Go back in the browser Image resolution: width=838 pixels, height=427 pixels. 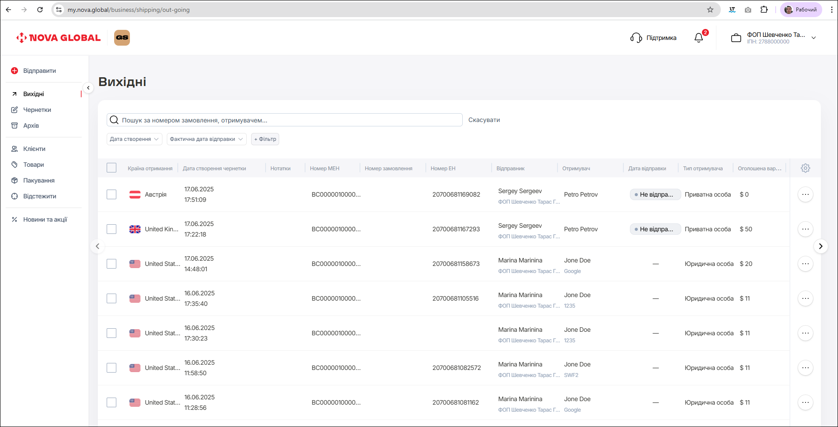coord(8,10)
